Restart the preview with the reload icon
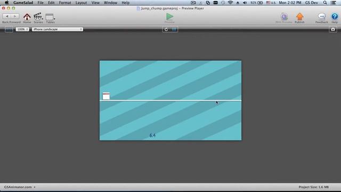Viewport: 341px width, 192px height. tap(166, 29)
